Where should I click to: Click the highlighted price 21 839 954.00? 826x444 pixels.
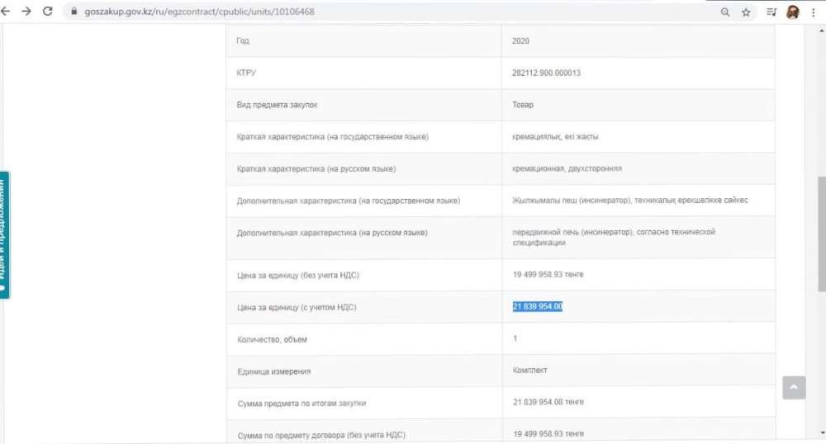coord(537,306)
